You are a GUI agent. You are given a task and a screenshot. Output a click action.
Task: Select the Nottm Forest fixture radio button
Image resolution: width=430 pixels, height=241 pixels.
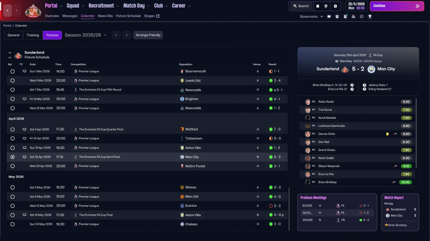click(12, 166)
